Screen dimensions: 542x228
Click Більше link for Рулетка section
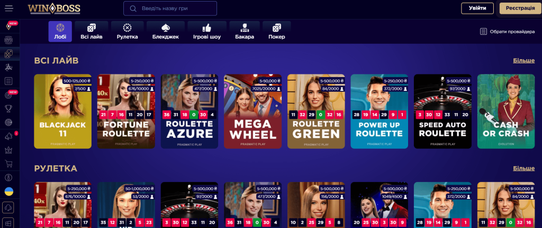[523, 168]
